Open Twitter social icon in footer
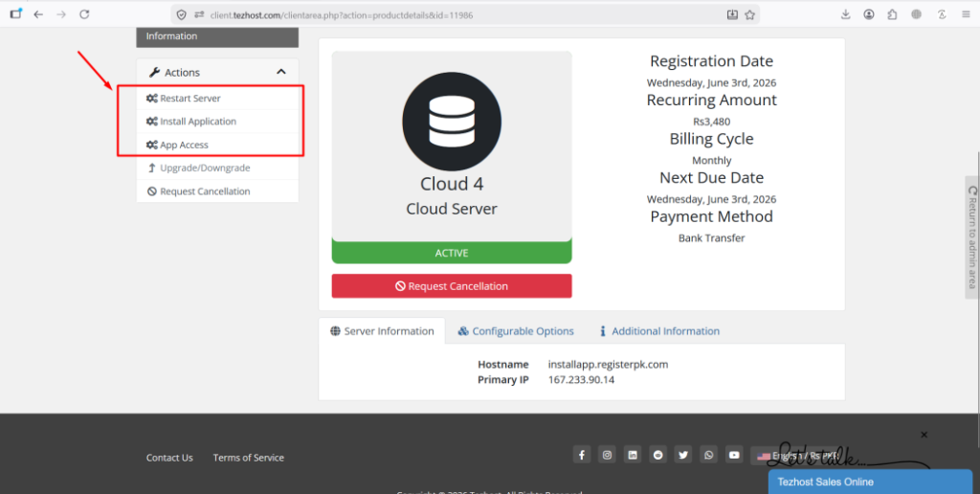The height and width of the screenshot is (494, 980). pos(683,455)
